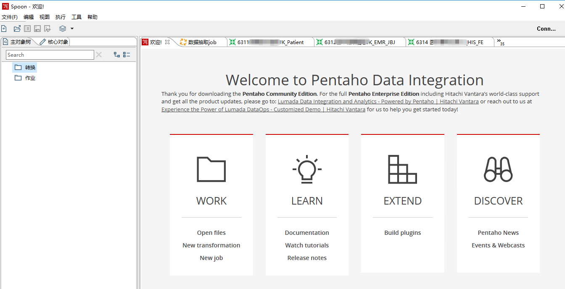Click green transformation icon on K_Patient tab
Viewport: 565px width, 289px height.
[x=232, y=42]
